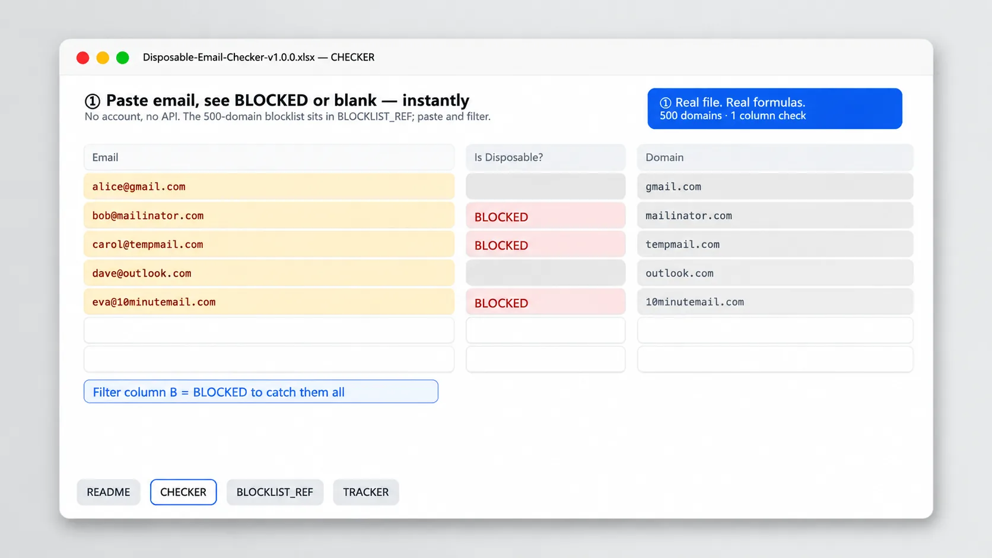Select the alice@gmail.com email cell

tap(269, 186)
